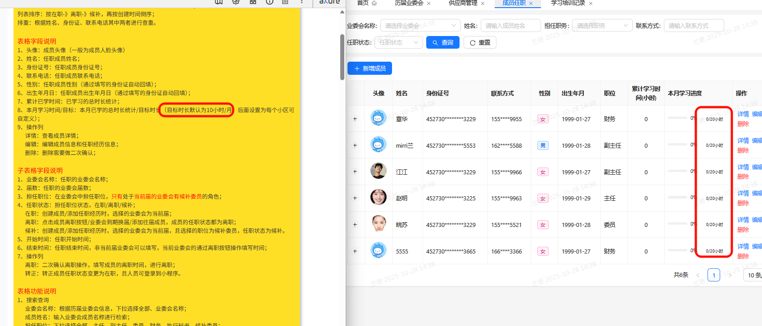Click the 重置 reset button
The image size is (762, 326).
tap(480, 42)
